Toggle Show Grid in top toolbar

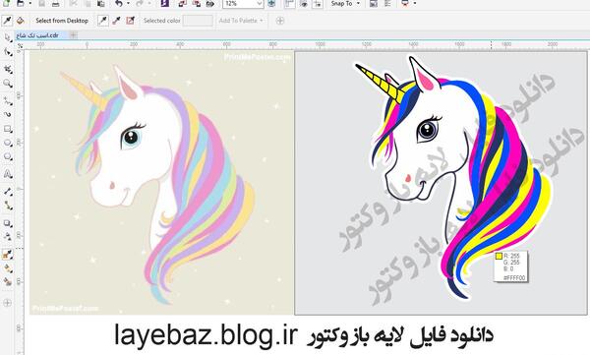[x=303, y=3]
